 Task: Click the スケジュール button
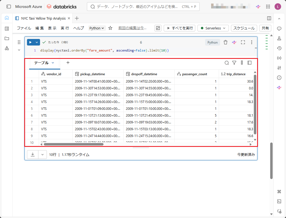coord(244,28)
